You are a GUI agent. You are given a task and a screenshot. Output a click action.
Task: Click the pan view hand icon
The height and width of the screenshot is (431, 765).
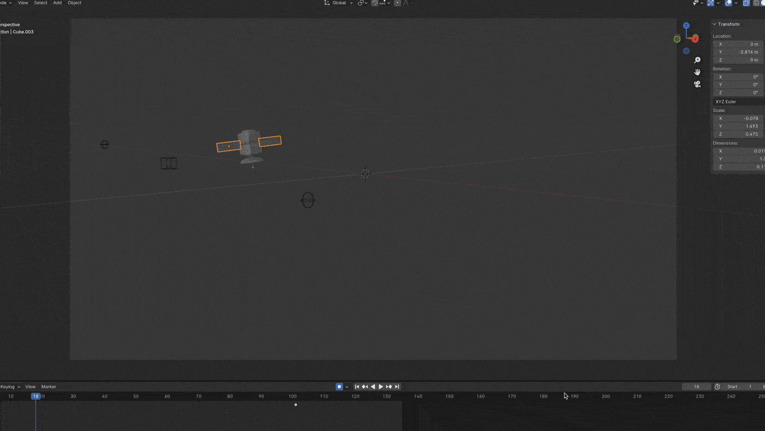(697, 72)
